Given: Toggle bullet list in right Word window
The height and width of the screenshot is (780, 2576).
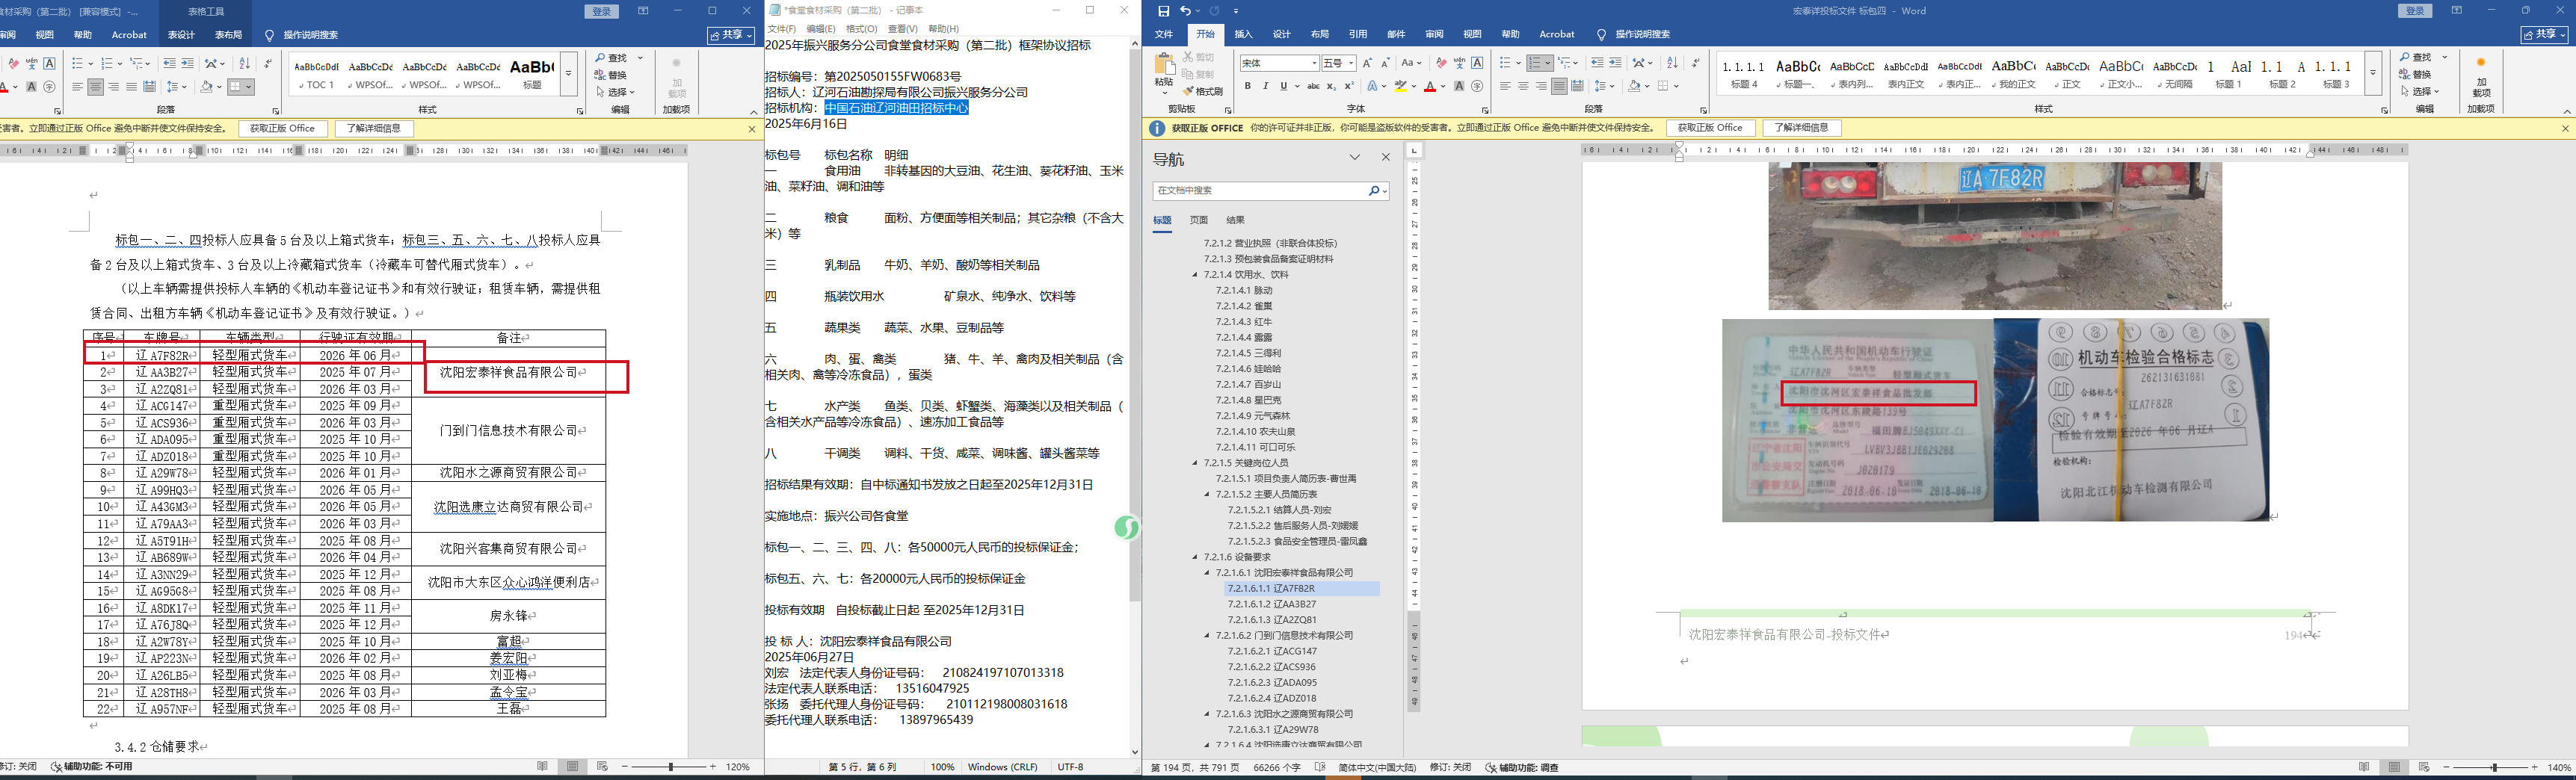Looking at the screenshot, I should pyautogui.click(x=1505, y=63).
